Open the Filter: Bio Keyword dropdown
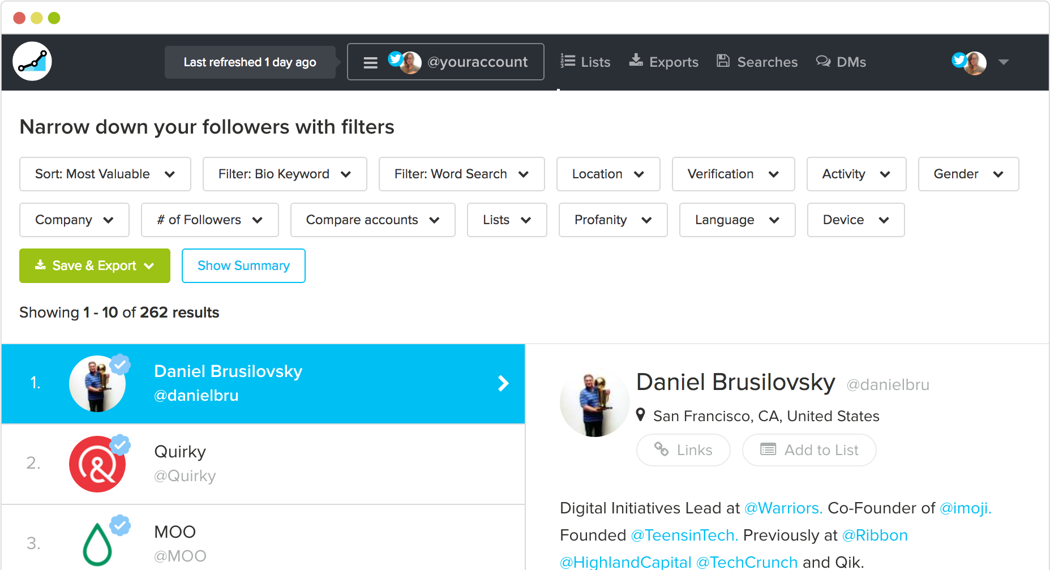The image size is (1050, 570). (x=284, y=174)
